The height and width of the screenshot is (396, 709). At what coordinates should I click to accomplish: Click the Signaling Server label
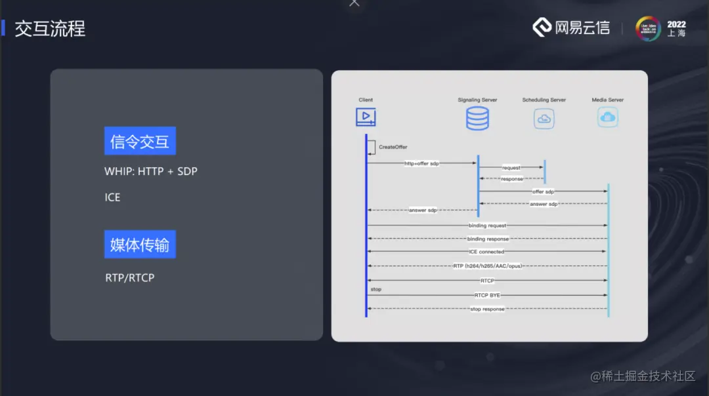[477, 100]
